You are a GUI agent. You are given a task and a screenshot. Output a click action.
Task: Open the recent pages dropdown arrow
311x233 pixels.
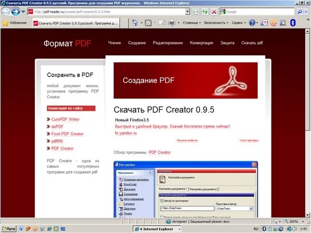23,12
